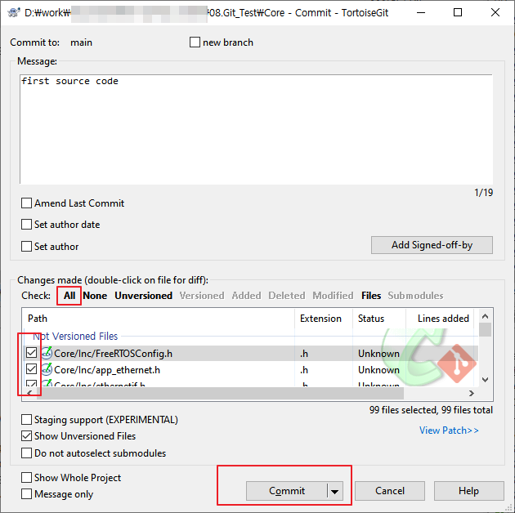Select None in Check options
The height and width of the screenshot is (513, 515).
coord(95,296)
